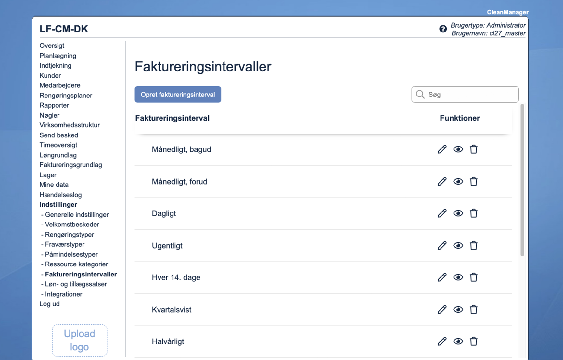This screenshot has height=360, width=563.
Task: Go to Kunder in the sidebar
Action: 50,76
